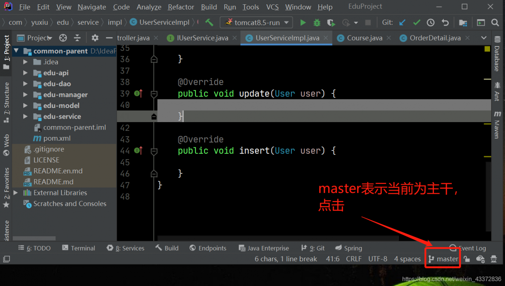This screenshot has height=286, width=505.
Task: Open the Project view selector dropdown
Action: [x=50, y=38]
